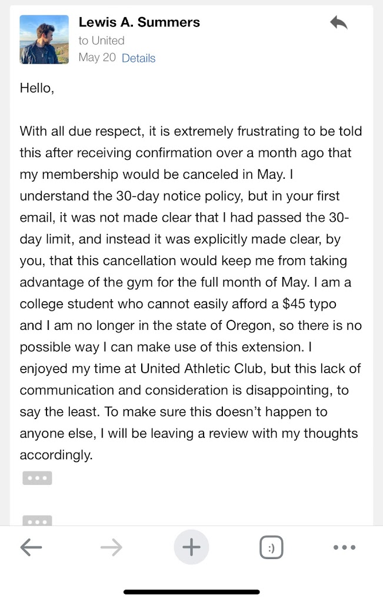The width and height of the screenshot is (383, 602).
Task: Expand the lower trimmed content ellipsis
Action: pos(37,521)
